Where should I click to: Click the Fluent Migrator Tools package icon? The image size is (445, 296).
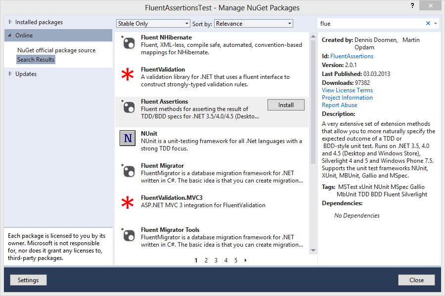[128, 235]
